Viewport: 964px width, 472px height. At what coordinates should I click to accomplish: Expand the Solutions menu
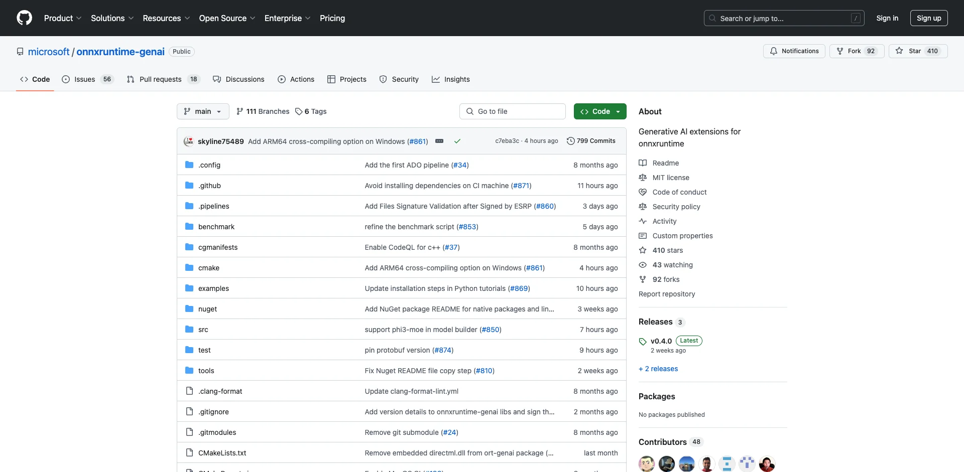point(112,18)
